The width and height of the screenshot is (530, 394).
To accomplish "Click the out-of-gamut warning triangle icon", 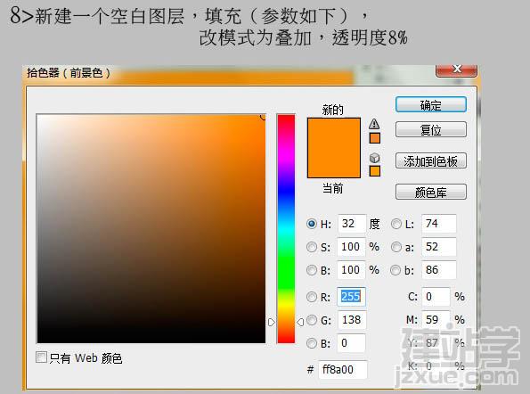I will point(374,124).
